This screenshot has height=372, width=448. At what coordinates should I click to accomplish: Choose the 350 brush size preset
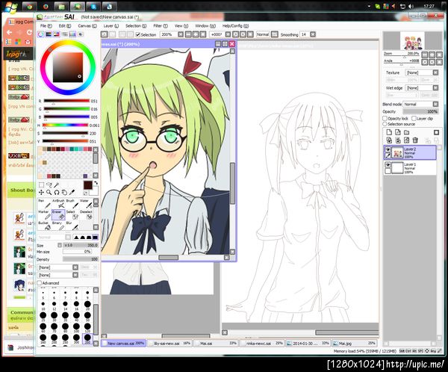(x=87, y=338)
